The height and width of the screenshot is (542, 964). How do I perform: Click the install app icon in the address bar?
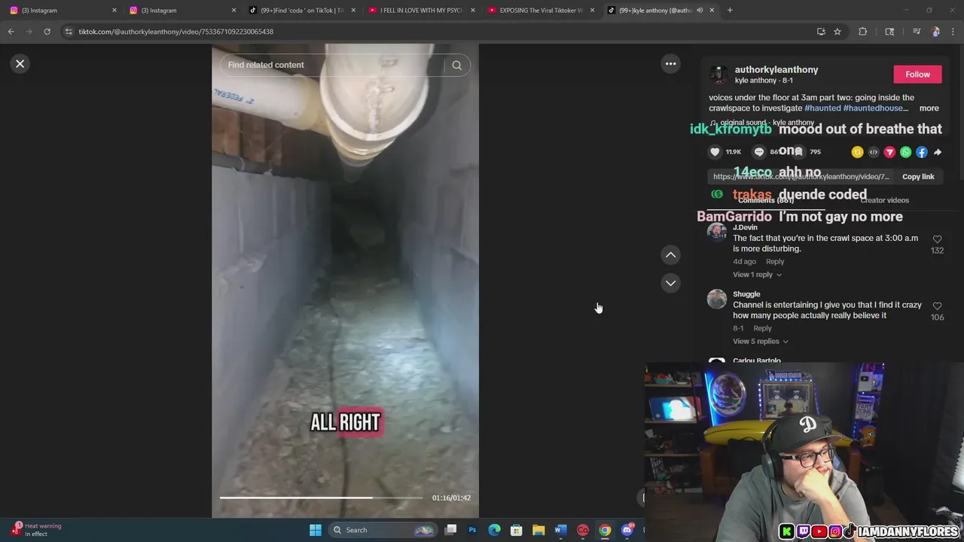click(821, 32)
